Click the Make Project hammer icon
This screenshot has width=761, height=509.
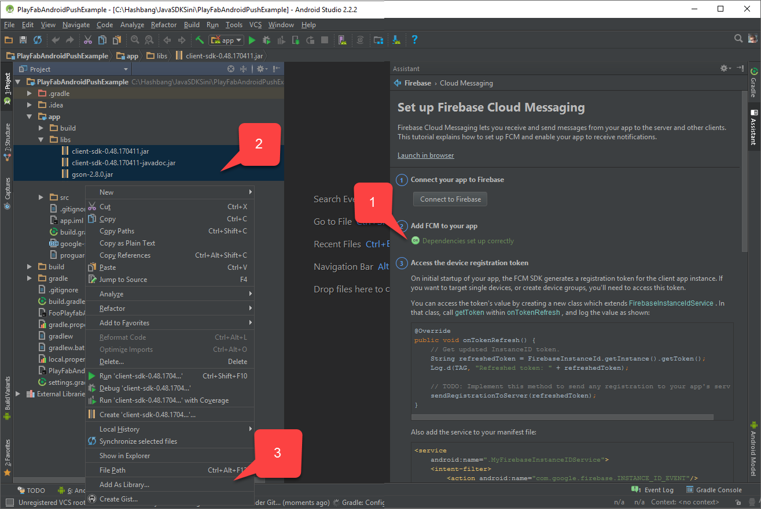[x=200, y=40]
